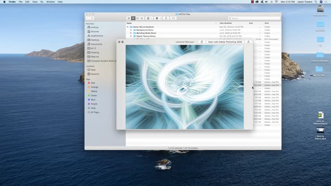The height and width of the screenshot is (186, 331).
Task: Click Open with Adobe Photoshop 2020
Action: pos(225,42)
